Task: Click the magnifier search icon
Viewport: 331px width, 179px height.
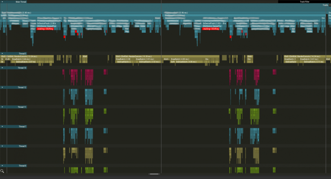Action: [3, 171]
